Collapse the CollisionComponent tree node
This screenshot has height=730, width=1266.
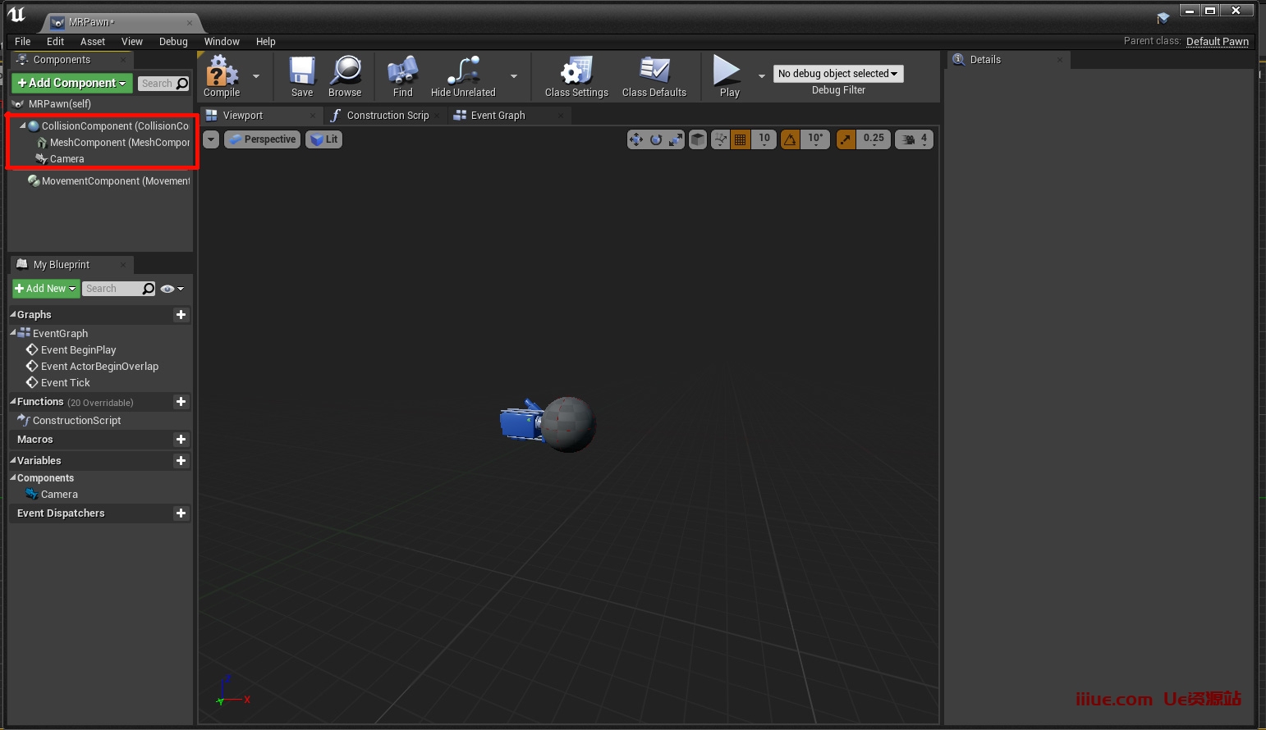(23, 125)
